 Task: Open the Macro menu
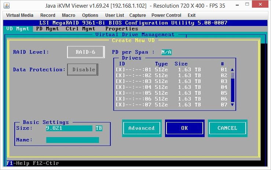pos(69,15)
